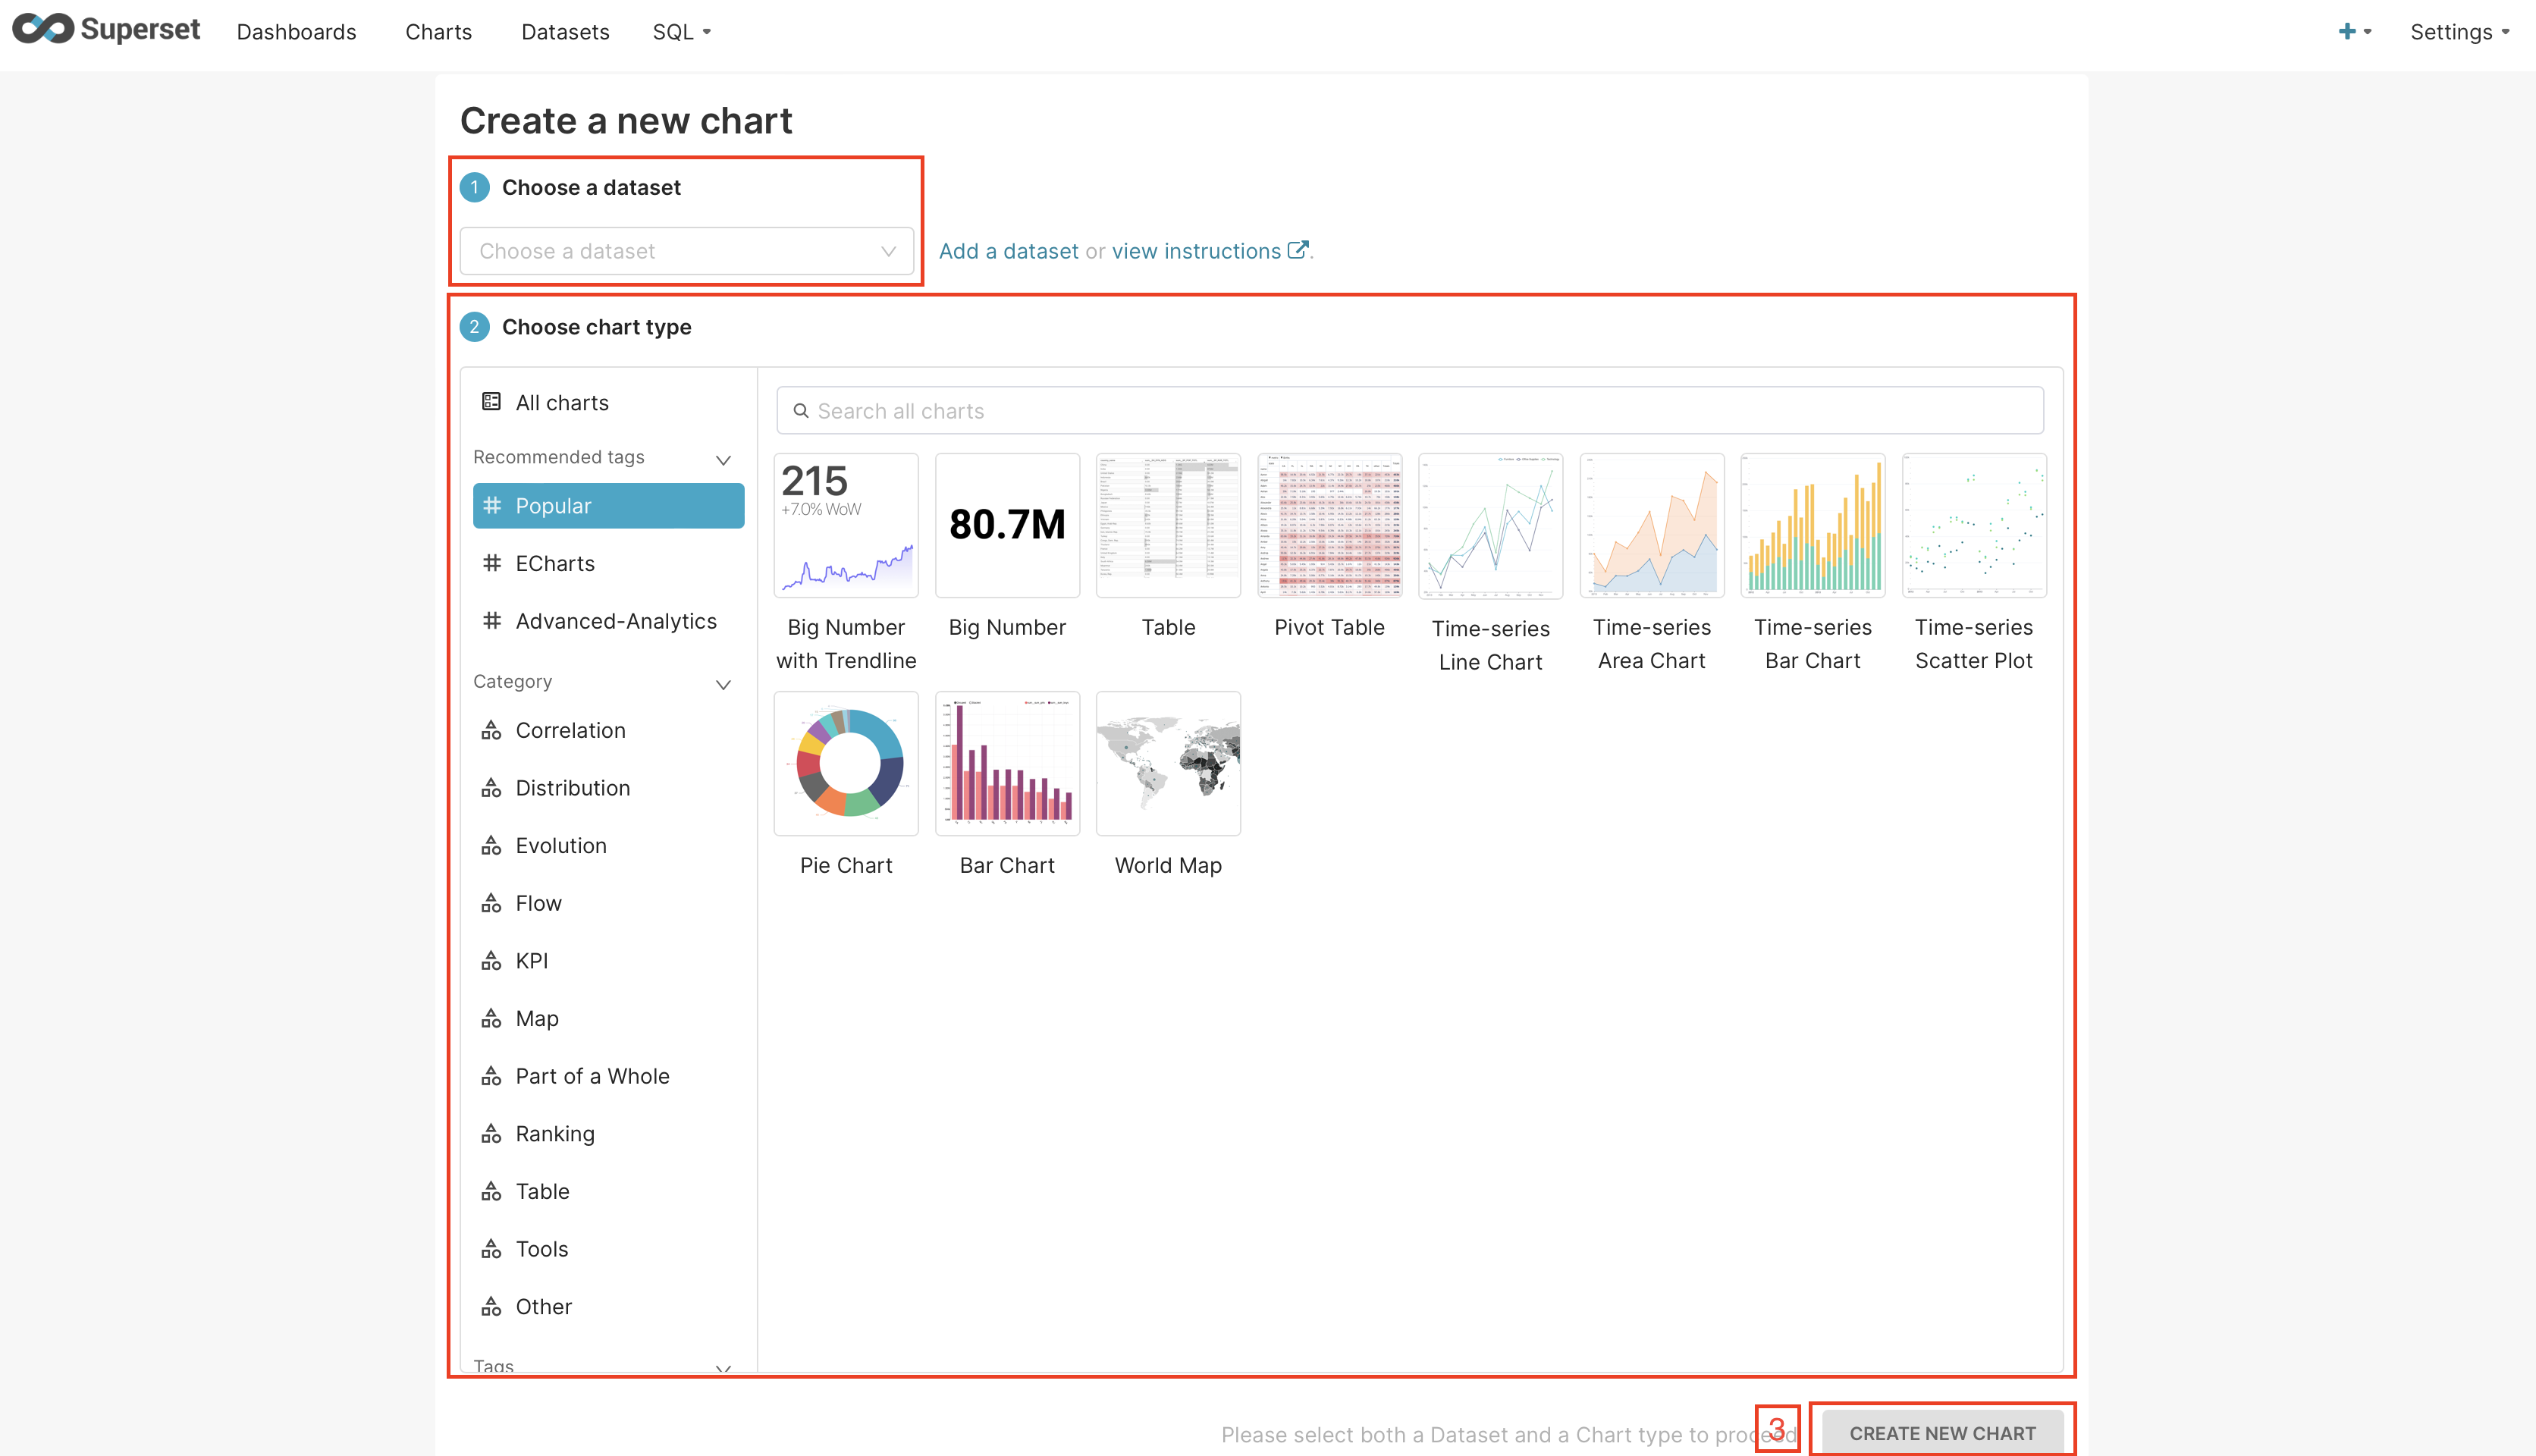Screen dimensions: 2536x1456
Task: Click the Superset logo
Action: (x=106, y=30)
